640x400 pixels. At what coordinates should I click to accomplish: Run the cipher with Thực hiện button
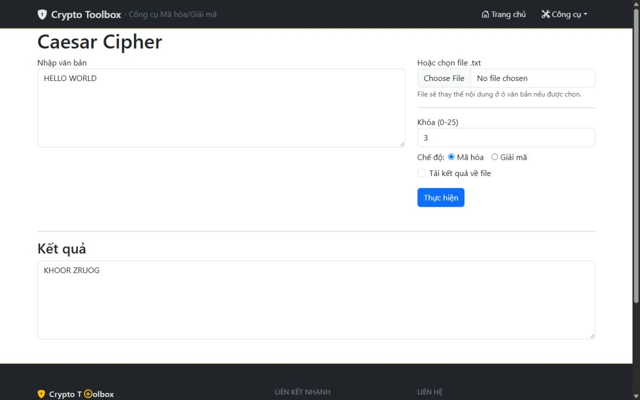[441, 198]
